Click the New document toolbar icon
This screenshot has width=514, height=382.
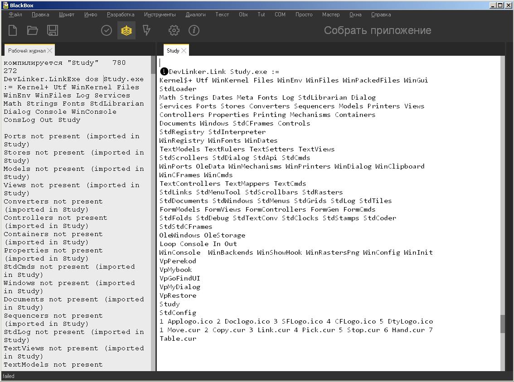pyautogui.click(x=13, y=30)
